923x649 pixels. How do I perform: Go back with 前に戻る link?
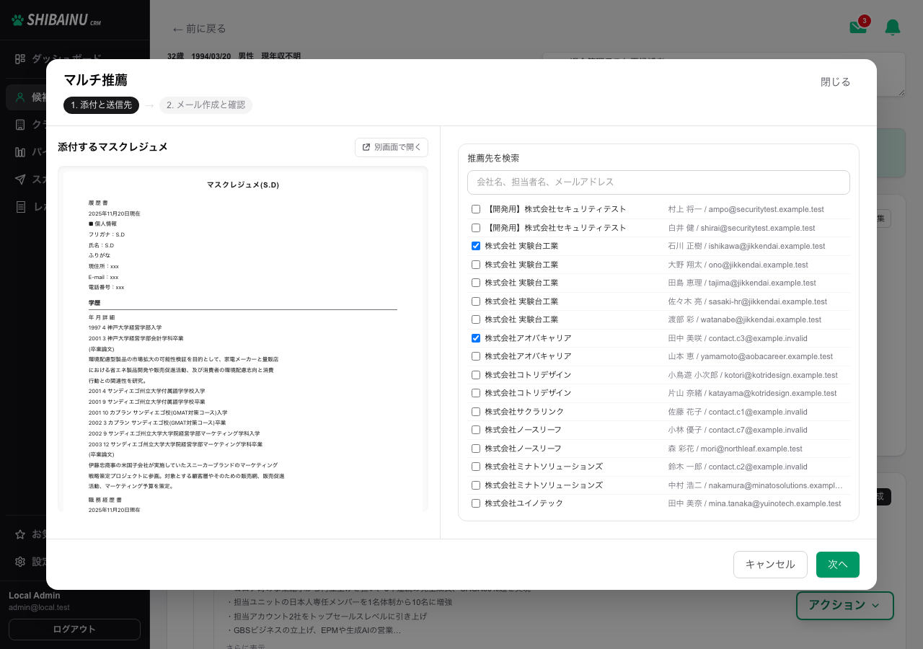(199, 29)
